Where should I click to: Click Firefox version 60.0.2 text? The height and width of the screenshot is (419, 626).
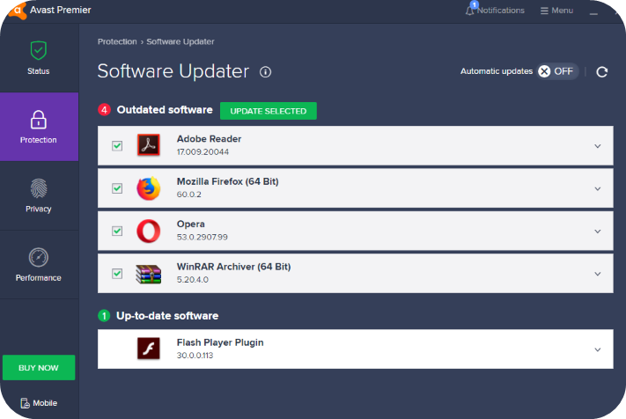(188, 195)
